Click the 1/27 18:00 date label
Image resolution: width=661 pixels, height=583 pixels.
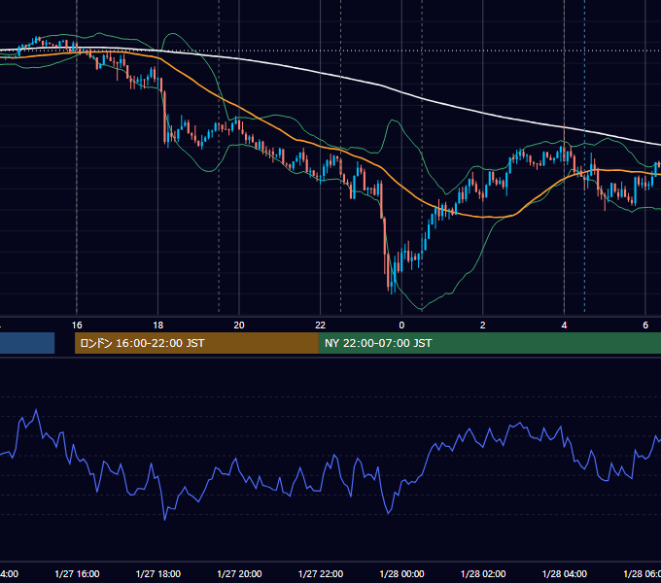(x=158, y=574)
